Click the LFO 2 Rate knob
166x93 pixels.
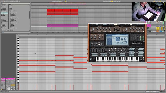pos(119,51)
